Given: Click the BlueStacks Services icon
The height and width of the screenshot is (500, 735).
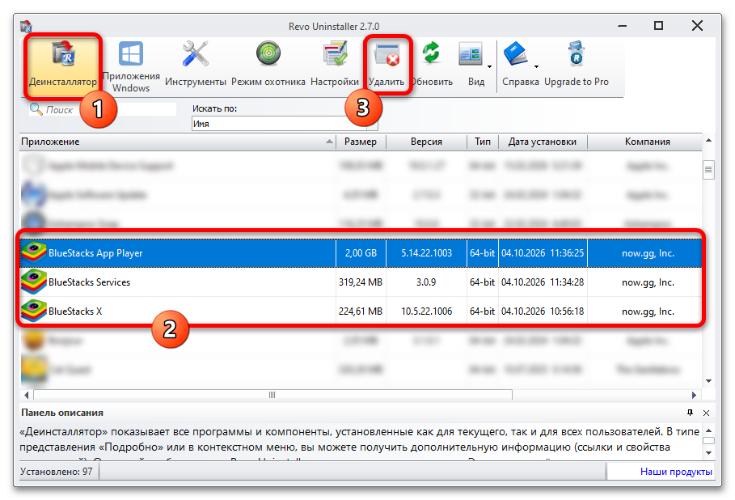Looking at the screenshot, I should pos(34,282).
